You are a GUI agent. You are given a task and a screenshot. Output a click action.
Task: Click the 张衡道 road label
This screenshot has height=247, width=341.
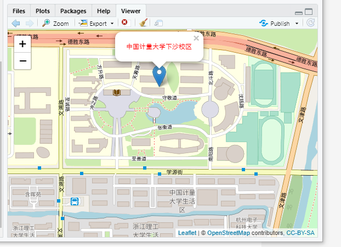pyautogui.click(x=164, y=127)
